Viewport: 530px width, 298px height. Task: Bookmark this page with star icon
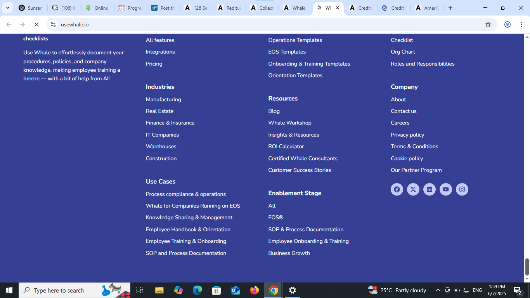tap(488, 24)
